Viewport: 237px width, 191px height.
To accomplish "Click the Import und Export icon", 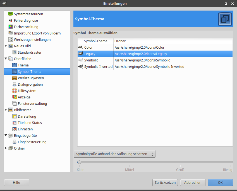I will click(x=11, y=33).
